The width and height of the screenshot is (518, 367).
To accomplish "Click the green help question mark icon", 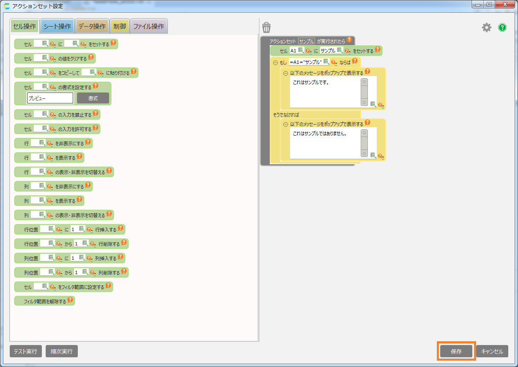I will pyautogui.click(x=502, y=28).
